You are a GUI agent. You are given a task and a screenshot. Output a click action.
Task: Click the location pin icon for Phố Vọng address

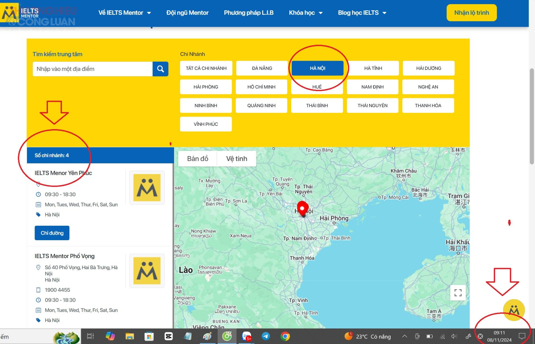click(38, 267)
